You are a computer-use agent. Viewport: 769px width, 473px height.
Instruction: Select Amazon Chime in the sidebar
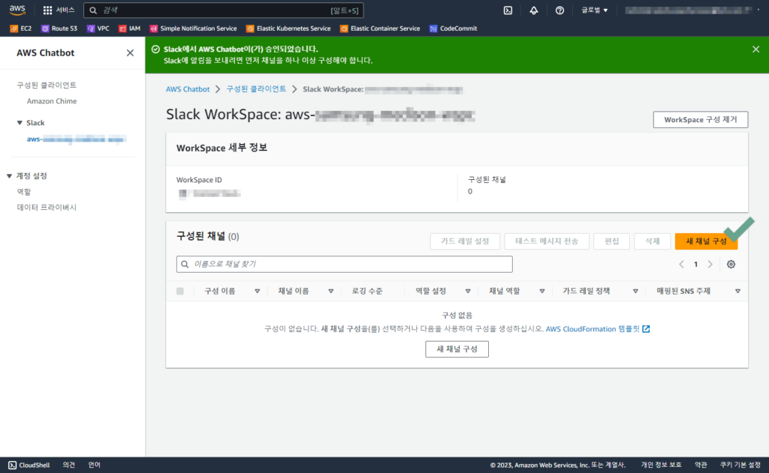(x=52, y=101)
